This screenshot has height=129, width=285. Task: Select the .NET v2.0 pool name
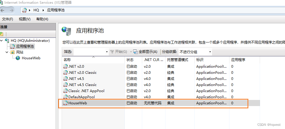76,67
